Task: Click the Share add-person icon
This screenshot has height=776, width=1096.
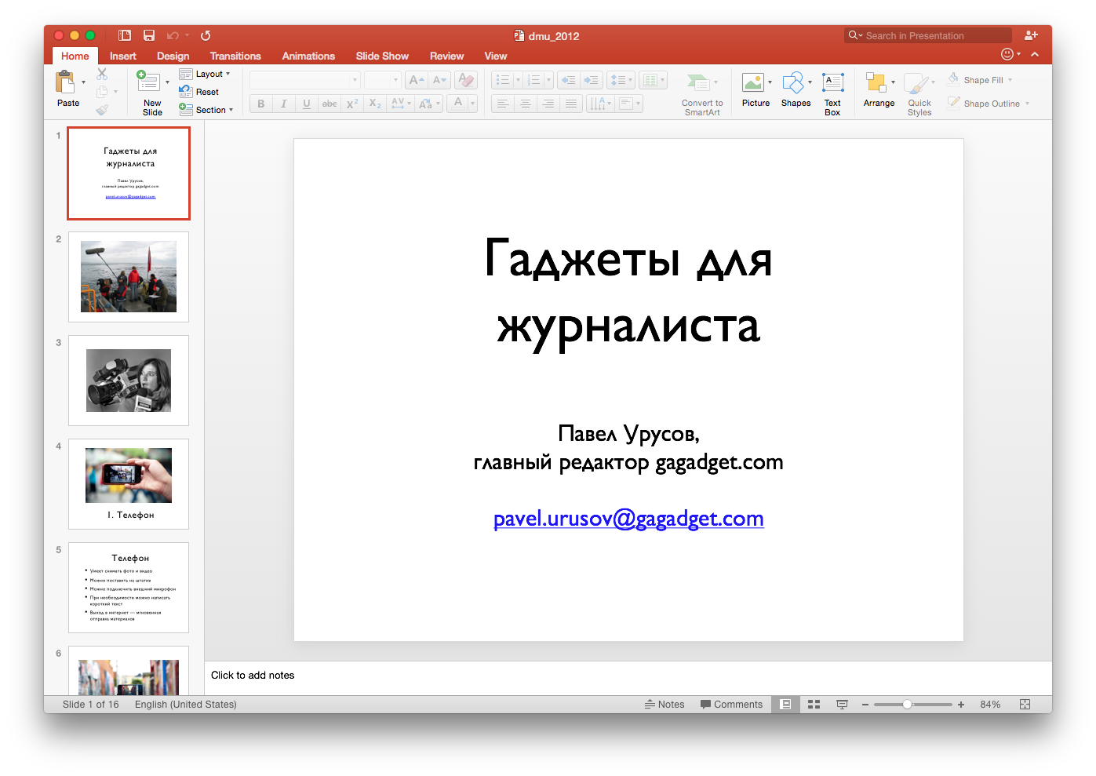Action: [x=1031, y=35]
